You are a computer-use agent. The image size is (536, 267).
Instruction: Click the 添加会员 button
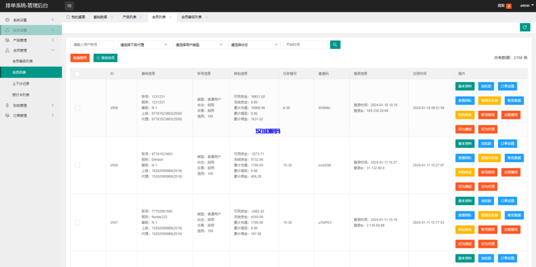click(105, 58)
